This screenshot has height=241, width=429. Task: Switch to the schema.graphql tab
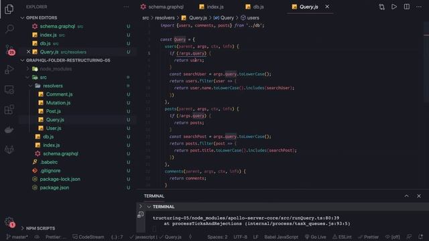pyautogui.click(x=162, y=7)
